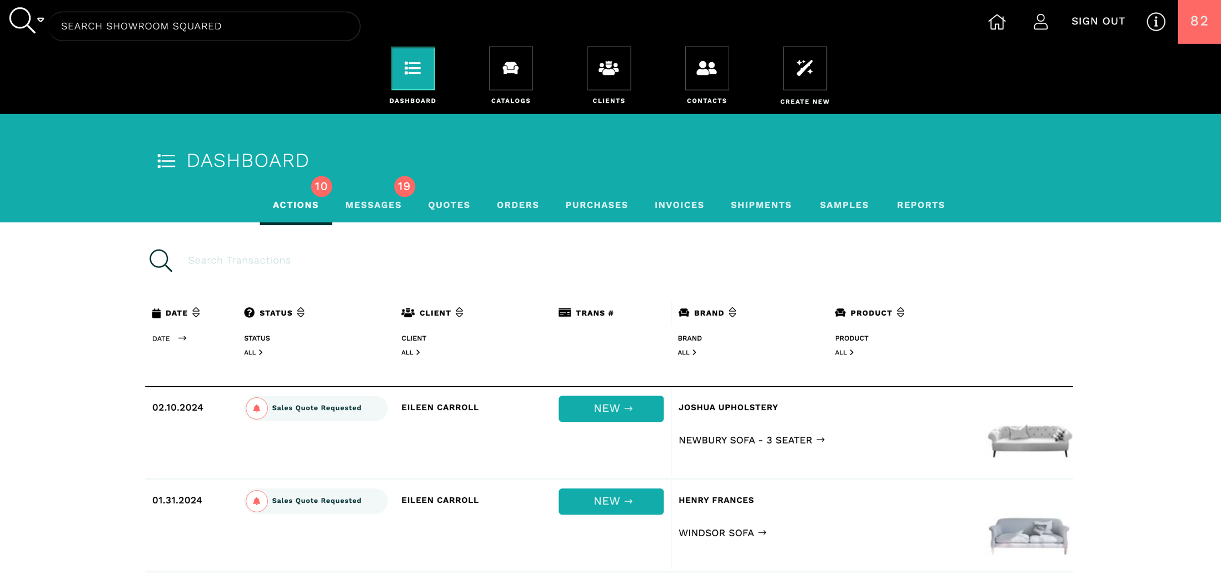
Task: Click the red 82 notification counter
Action: coord(1199,22)
